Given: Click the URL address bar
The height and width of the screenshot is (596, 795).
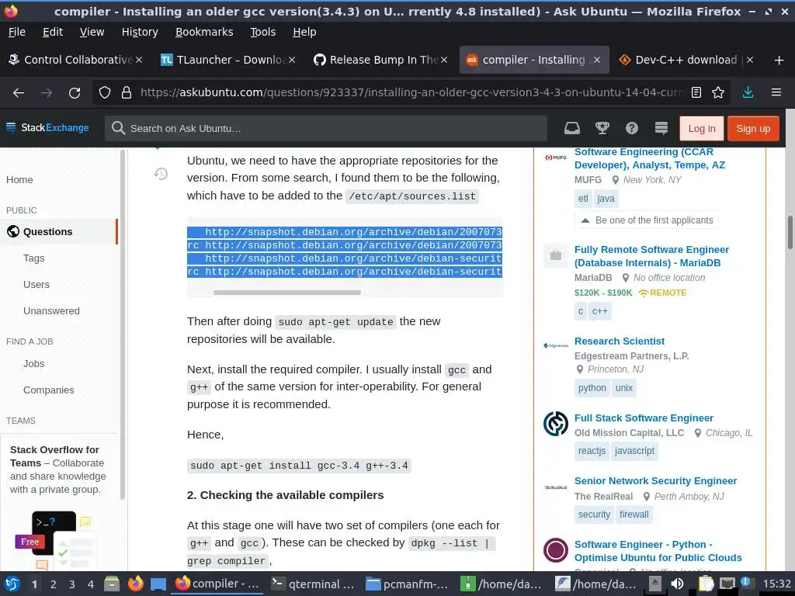Looking at the screenshot, I should pos(411,93).
